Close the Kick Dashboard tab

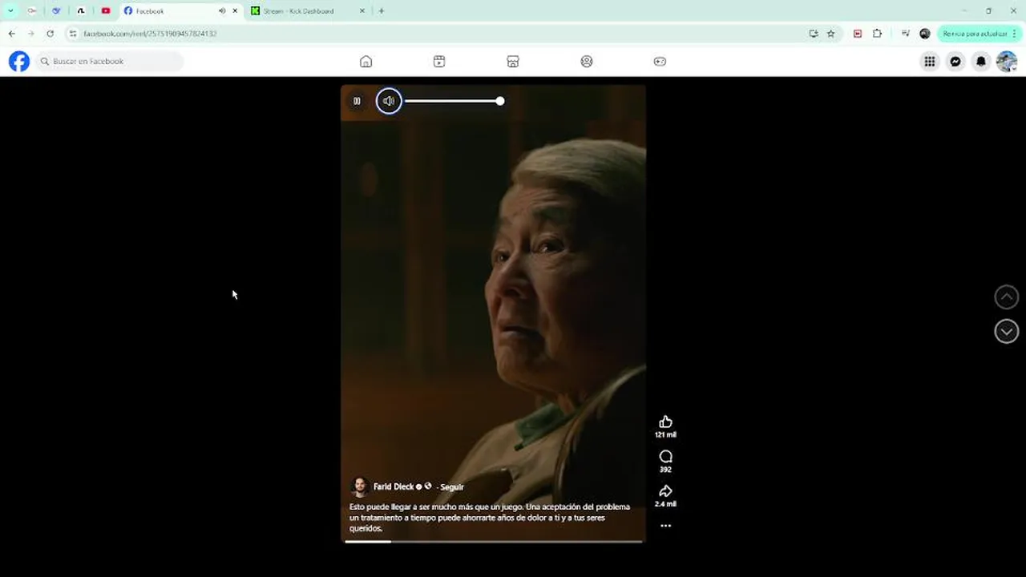362,11
